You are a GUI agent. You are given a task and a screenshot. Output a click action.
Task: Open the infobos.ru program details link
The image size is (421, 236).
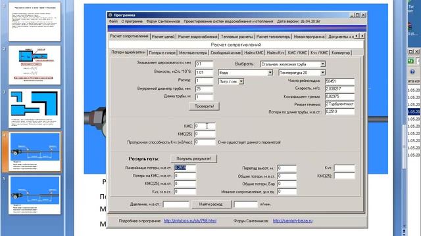point(190,221)
